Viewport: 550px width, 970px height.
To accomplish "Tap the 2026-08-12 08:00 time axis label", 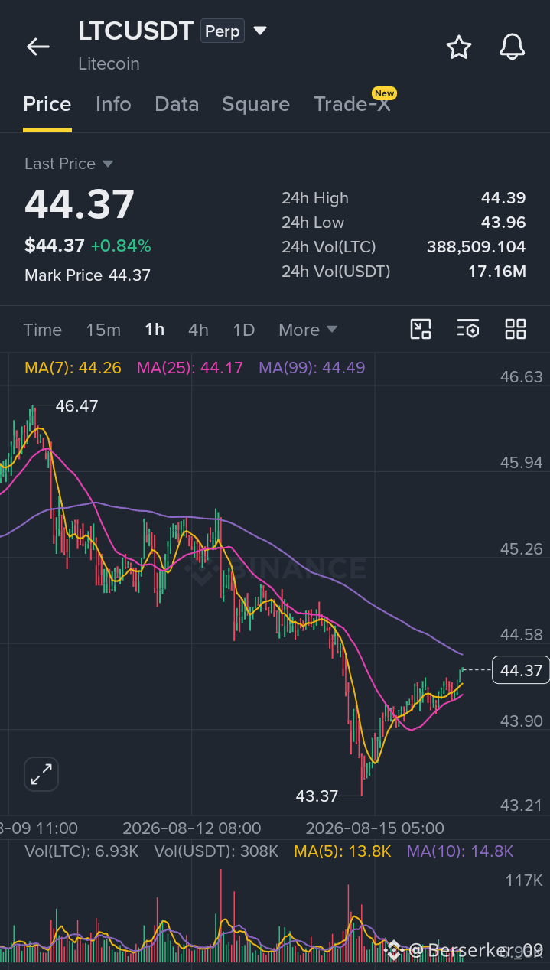I will (x=192, y=828).
